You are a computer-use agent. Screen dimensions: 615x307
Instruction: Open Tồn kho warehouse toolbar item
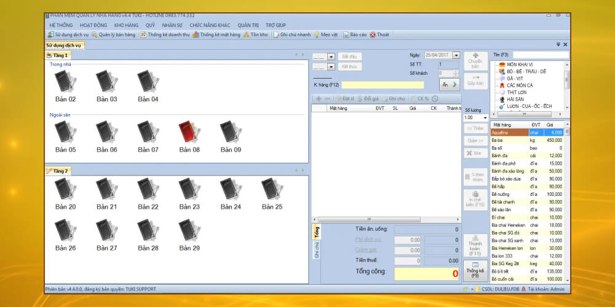point(255,35)
